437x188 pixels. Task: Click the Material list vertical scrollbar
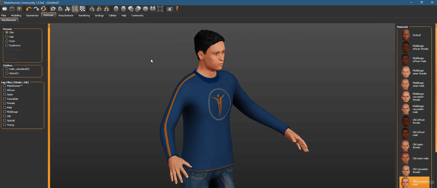coord(436,89)
